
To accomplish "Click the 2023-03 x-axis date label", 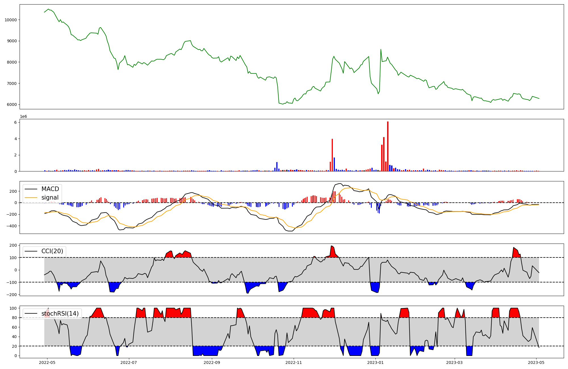I will tap(454, 362).
